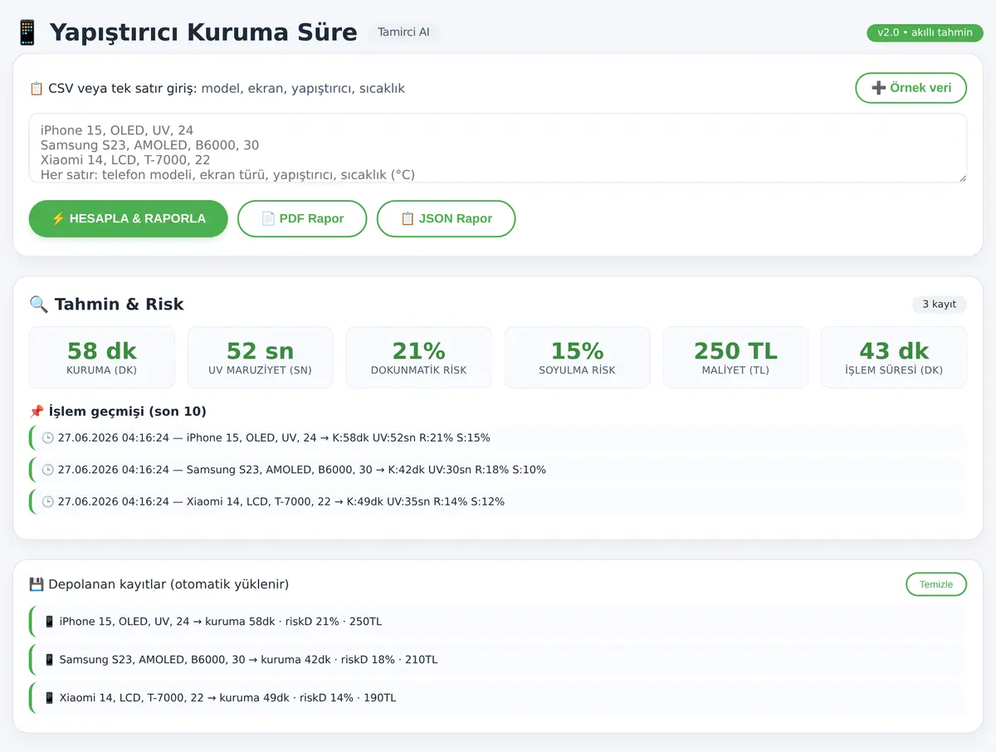Click the lightning icon in HESAPLA button
Image resolution: width=996 pixels, height=752 pixels.
pos(58,218)
